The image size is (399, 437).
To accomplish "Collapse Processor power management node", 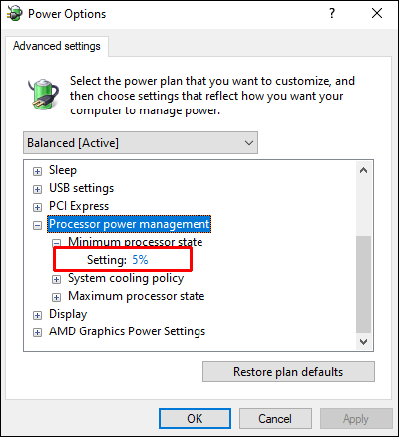I will point(37,225).
